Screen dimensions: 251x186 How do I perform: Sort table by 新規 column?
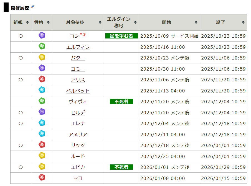21,22
